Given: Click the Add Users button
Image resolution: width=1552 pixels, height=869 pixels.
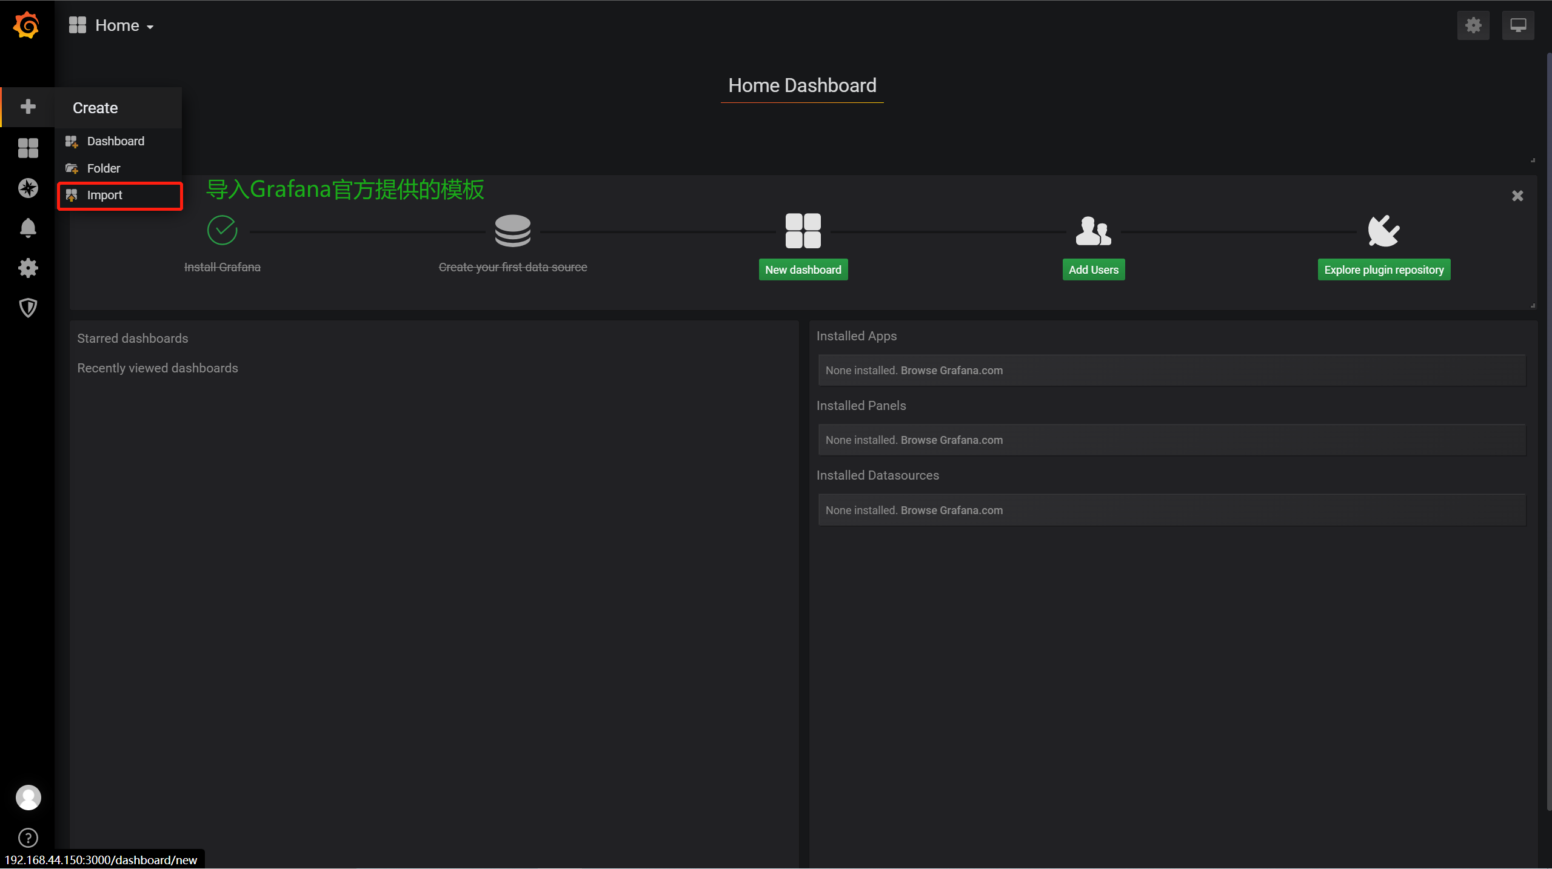Looking at the screenshot, I should pyautogui.click(x=1093, y=269).
